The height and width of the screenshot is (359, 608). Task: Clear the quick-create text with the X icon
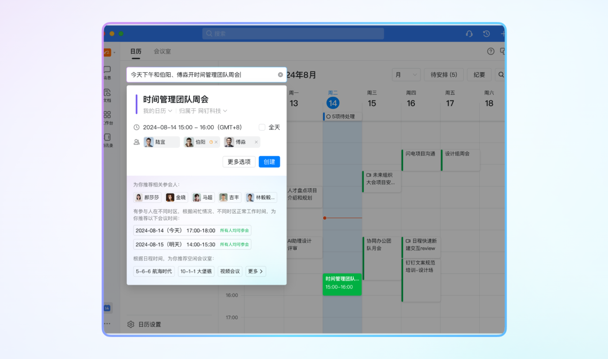[x=280, y=74]
